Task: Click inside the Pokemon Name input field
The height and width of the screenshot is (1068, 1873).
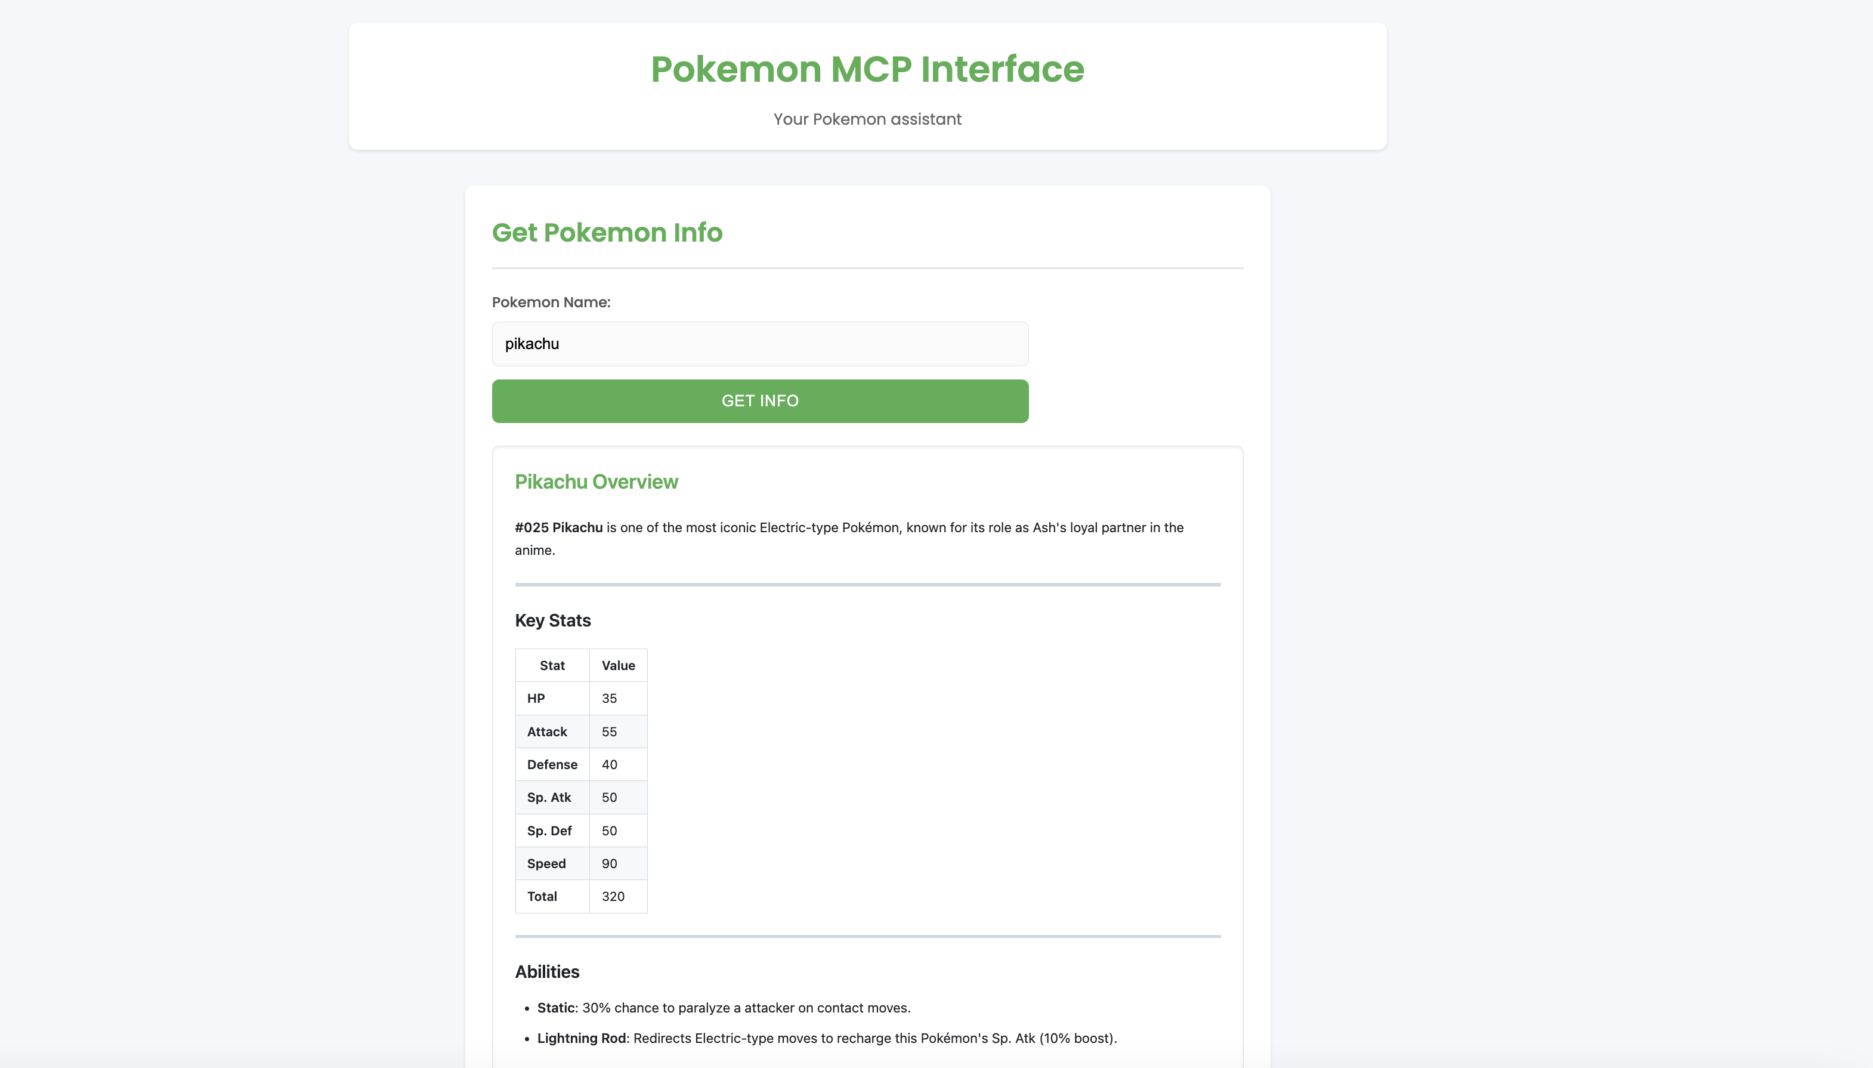Action: [x=759, y=342]
